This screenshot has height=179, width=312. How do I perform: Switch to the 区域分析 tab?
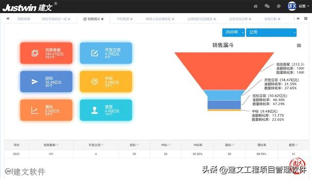click(271, 19)
